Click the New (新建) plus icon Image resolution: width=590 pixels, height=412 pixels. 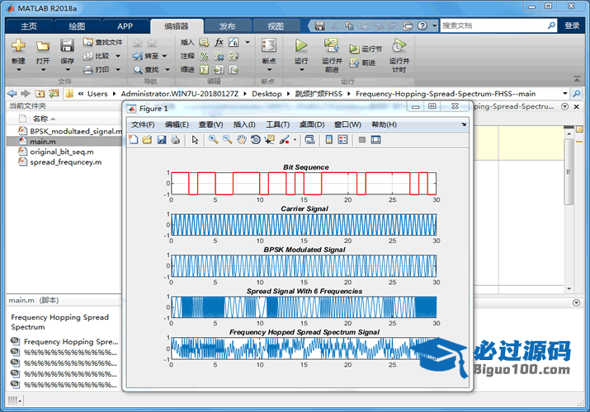click(x=18, y=46)
